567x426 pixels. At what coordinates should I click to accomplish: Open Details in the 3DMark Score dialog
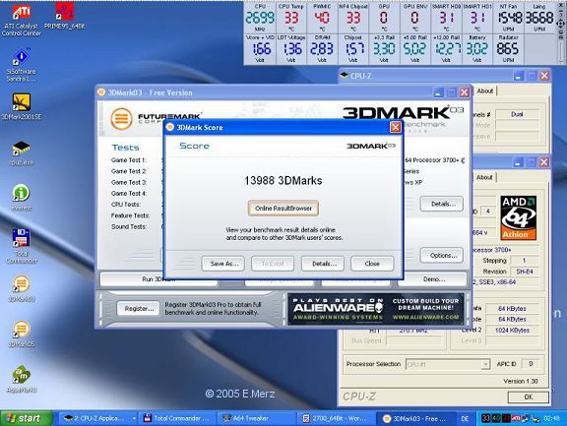click(x=323, y=264)
